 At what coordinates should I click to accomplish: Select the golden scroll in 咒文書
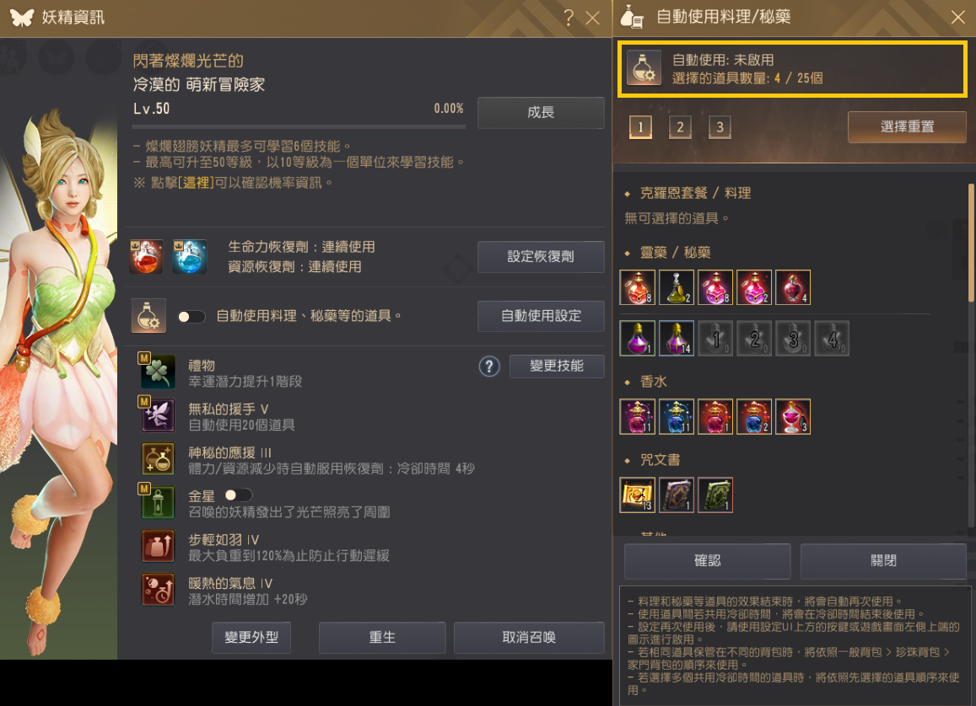coord(638,495)
